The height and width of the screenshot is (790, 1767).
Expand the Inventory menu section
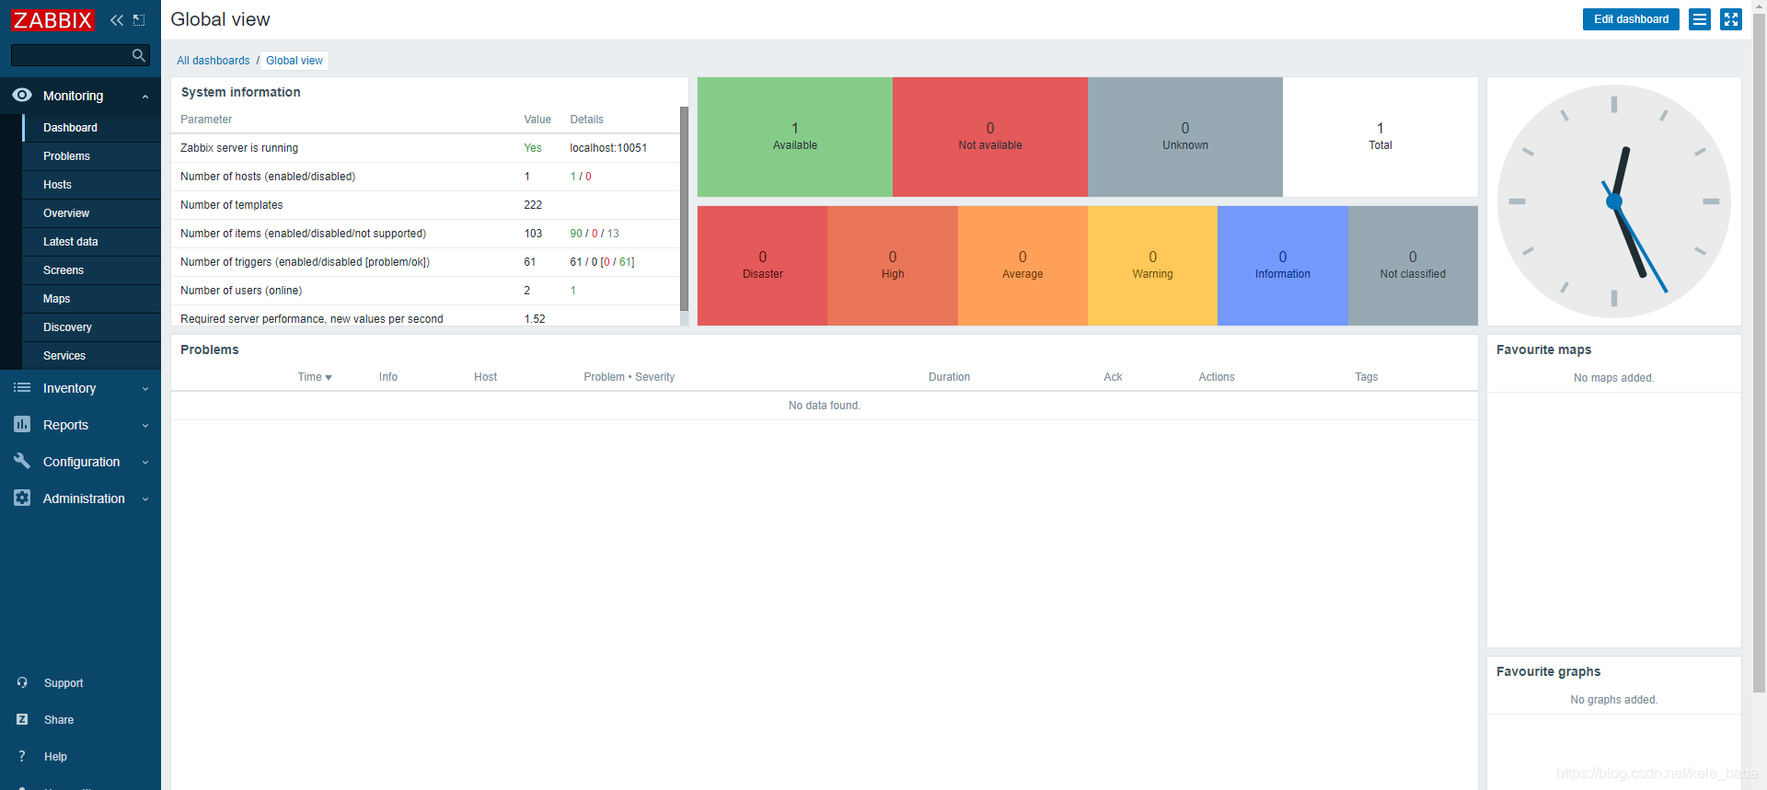pyautogui.click(x=145, y=389)
